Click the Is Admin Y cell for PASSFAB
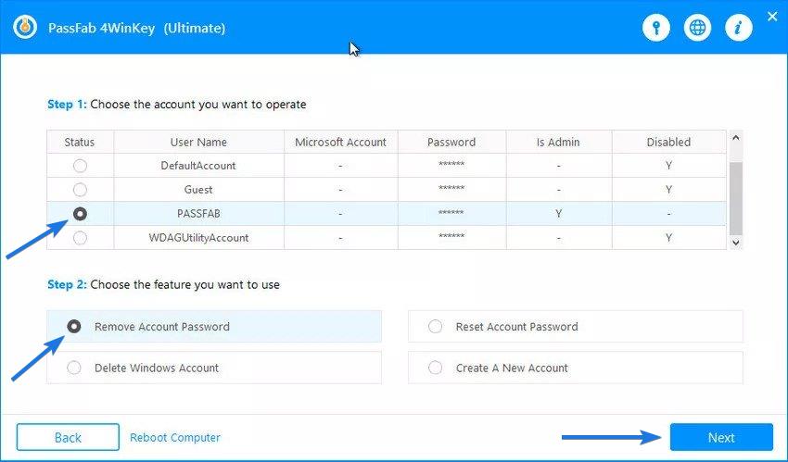Screen dimensions: 788x462 coord(558,214)
